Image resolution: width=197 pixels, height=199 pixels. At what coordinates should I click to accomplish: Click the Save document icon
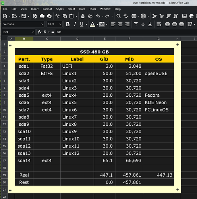coord(24,16)
